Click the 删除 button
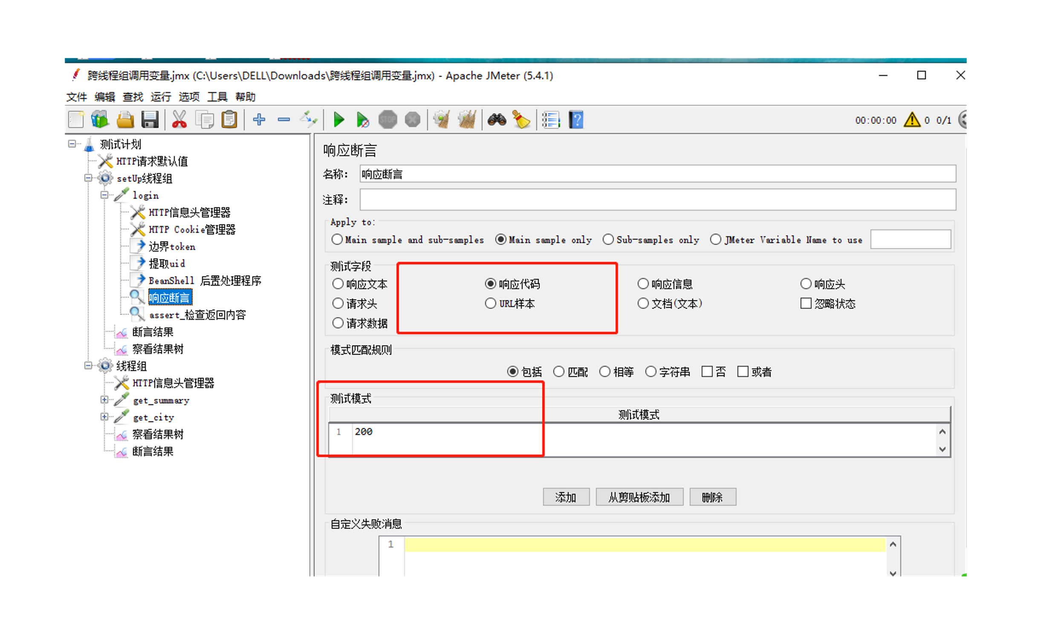The image size is (1058, 620). tap(712, 497)
